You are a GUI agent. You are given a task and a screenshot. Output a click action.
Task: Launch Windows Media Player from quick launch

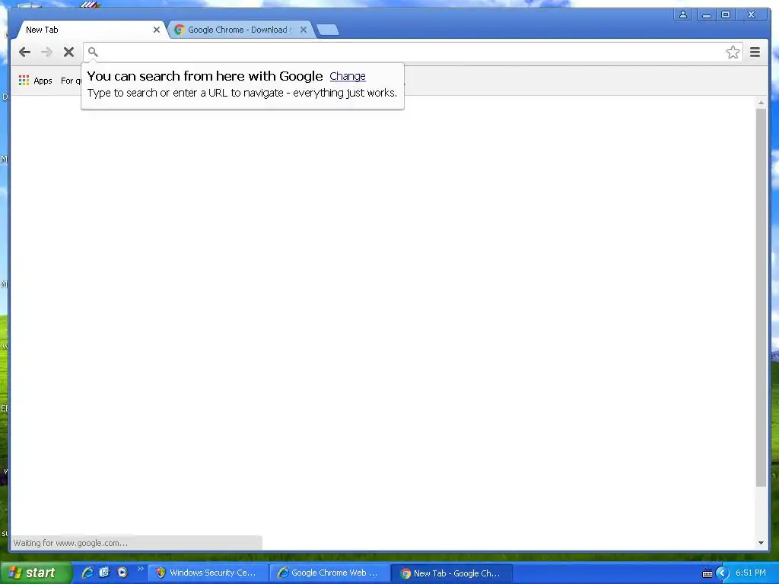click(122, 573)
